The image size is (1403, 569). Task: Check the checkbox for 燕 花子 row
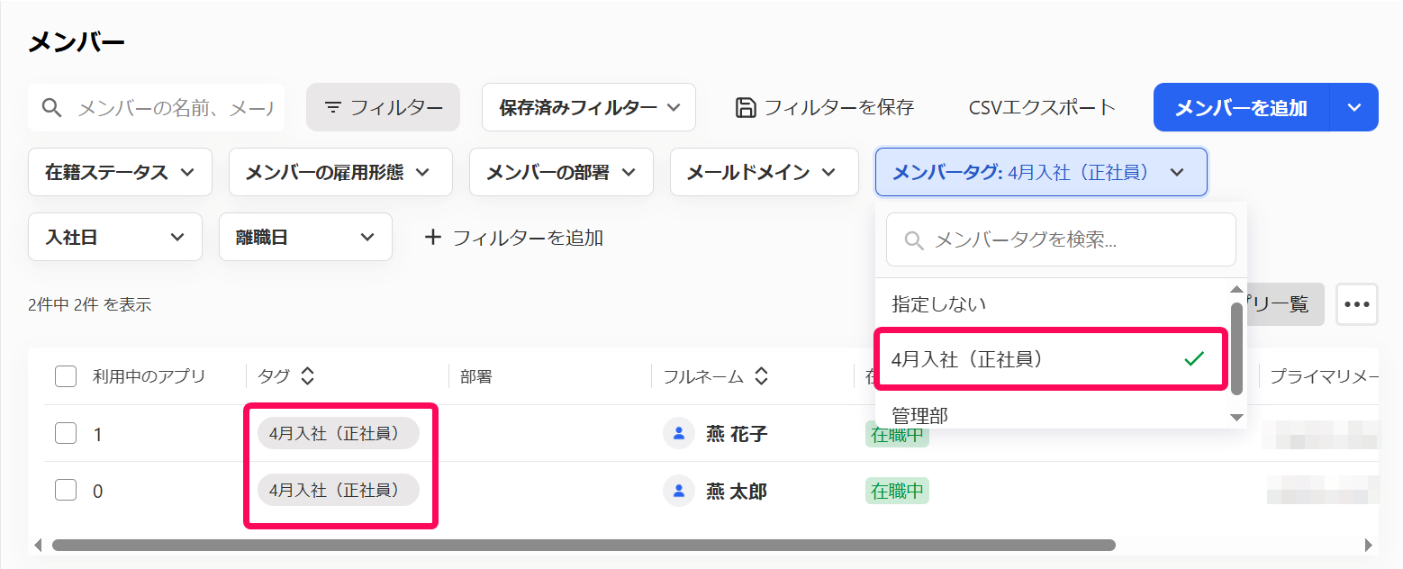click(x=66, y=434)
